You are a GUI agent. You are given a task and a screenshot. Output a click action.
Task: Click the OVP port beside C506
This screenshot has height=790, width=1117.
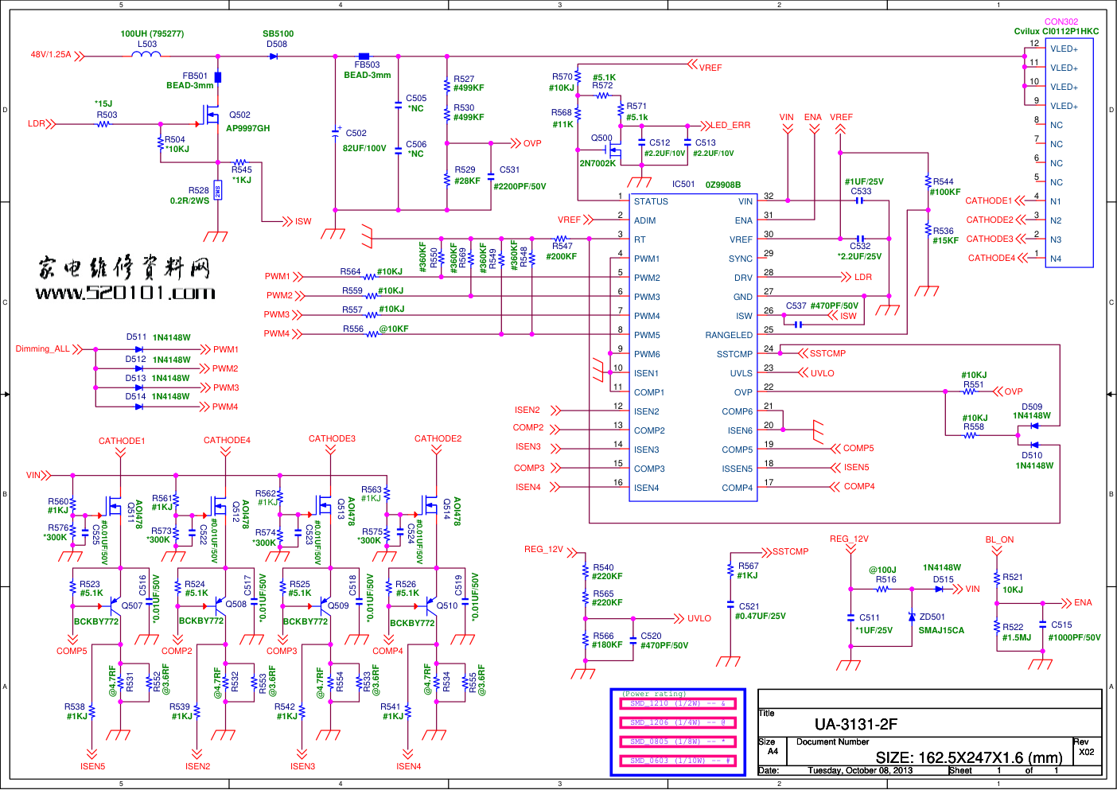pos(532,143)
